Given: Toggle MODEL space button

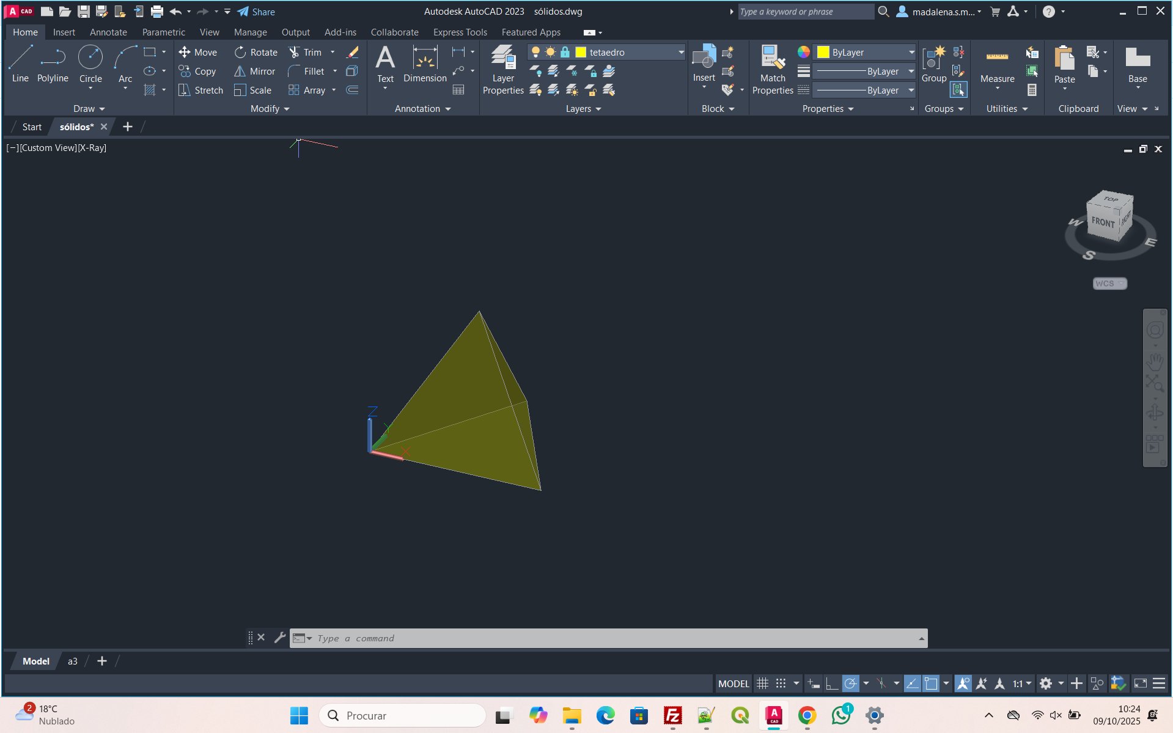Looking at the screenshot, I should pyautogui.click(x=734, y=683).
